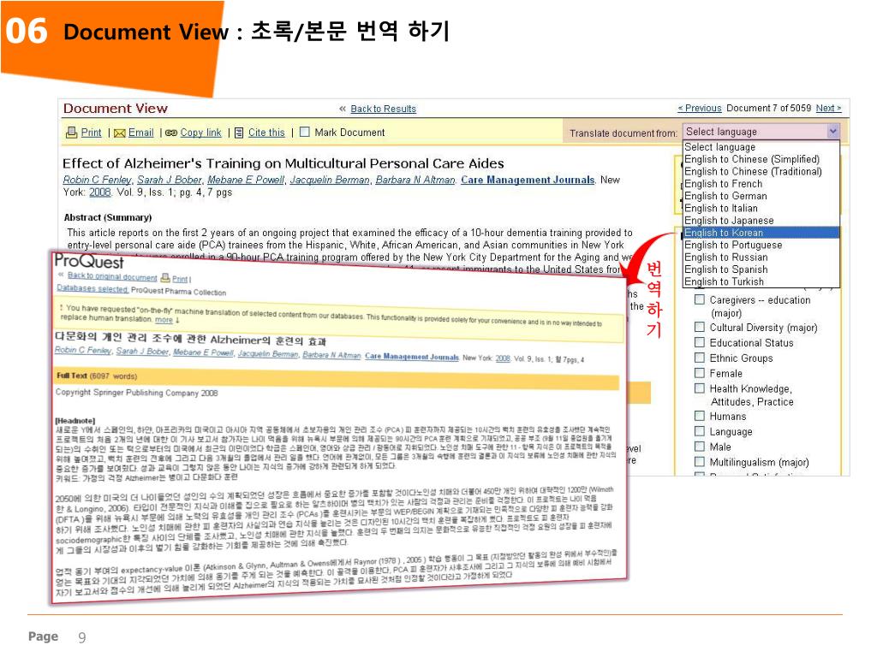Click the 2008 year link in Document View
Image resolution: width=877 pixels, height=657 pixels.
[x=99, y=192]
